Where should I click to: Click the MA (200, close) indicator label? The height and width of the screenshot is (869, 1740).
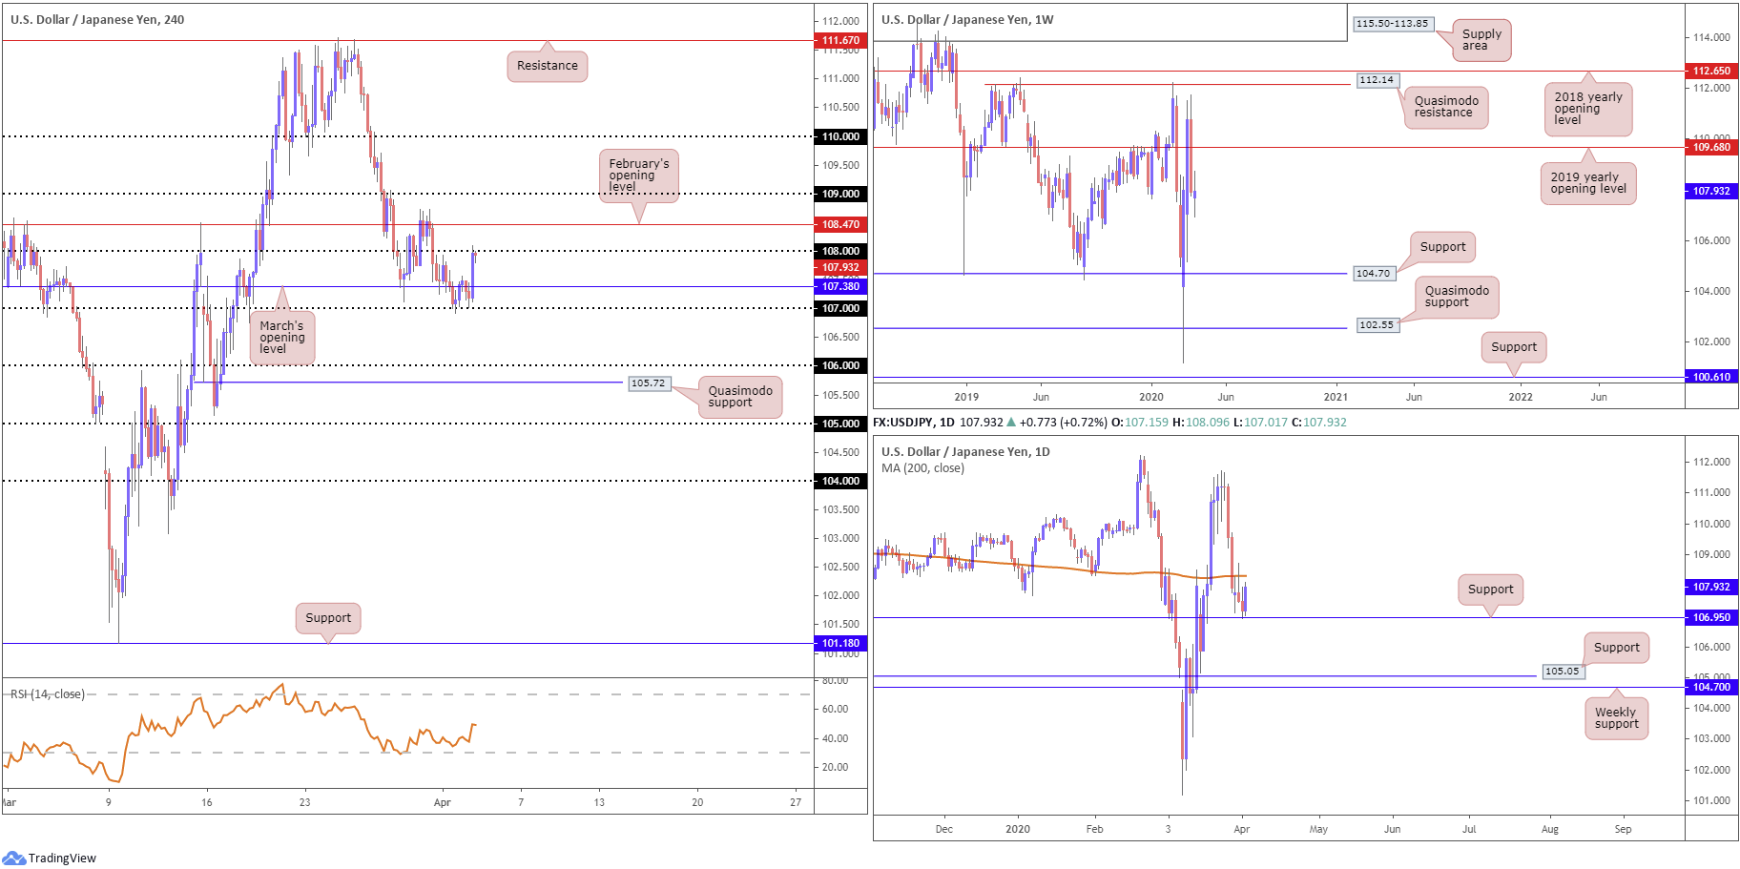(x=922, y=468)
